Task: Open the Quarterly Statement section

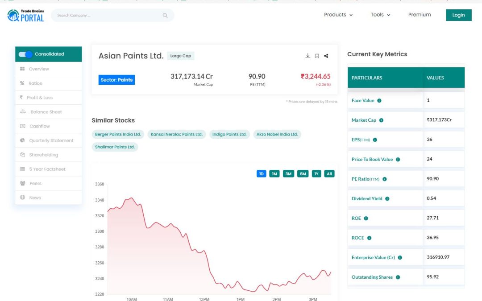Action: [x=49, y=140]
